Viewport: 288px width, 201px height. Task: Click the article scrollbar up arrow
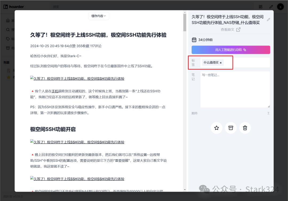point(185,12)
